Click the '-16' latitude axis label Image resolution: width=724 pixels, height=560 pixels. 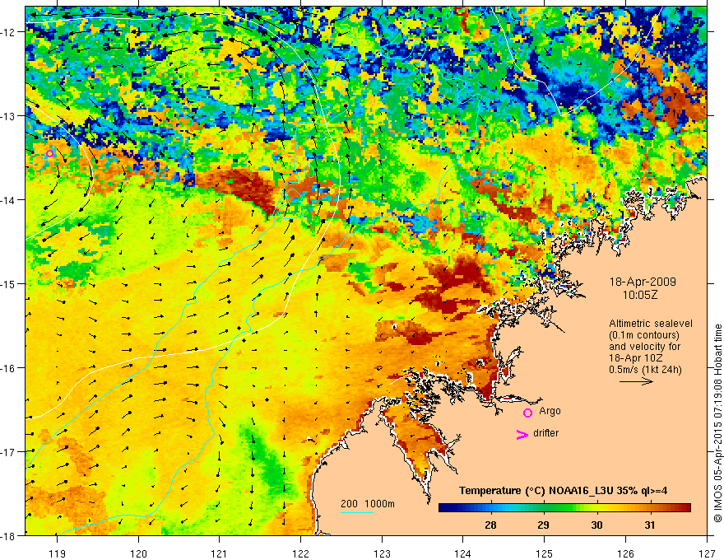[x=9, y=368]
